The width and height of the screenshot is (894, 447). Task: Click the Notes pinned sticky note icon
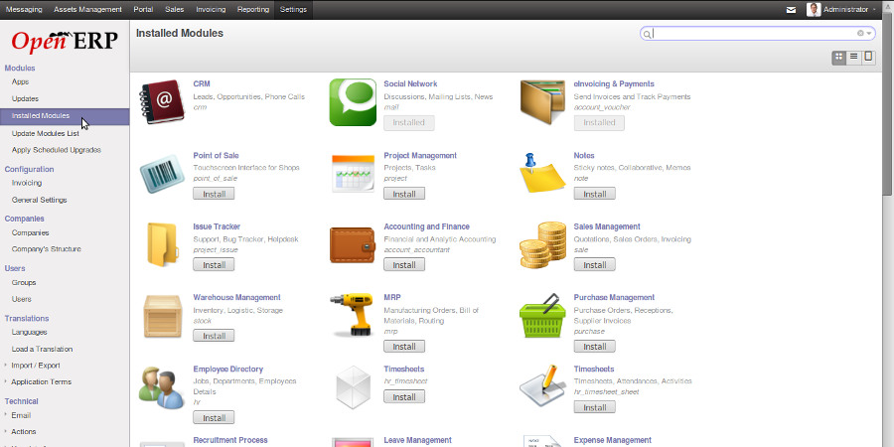(x=542, y=174)
